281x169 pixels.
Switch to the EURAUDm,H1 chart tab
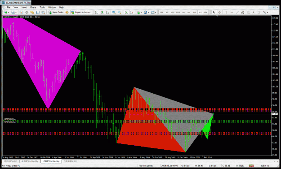tap(70, 161)
